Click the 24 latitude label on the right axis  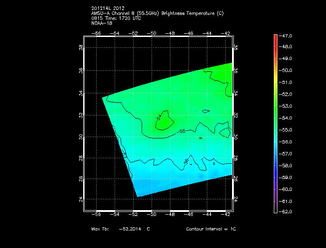236,199
